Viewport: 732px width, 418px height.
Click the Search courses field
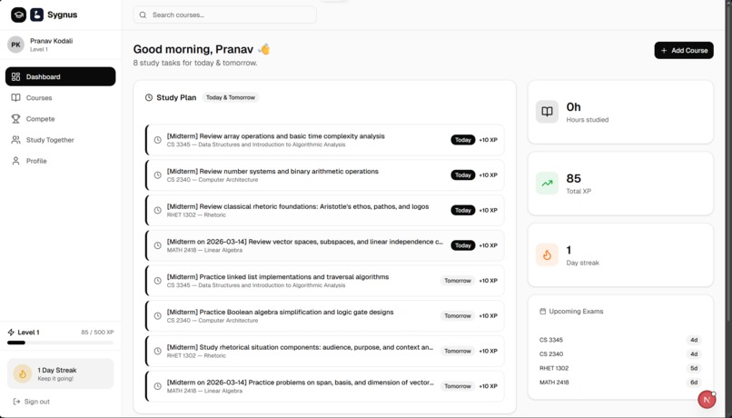point(224,15)
